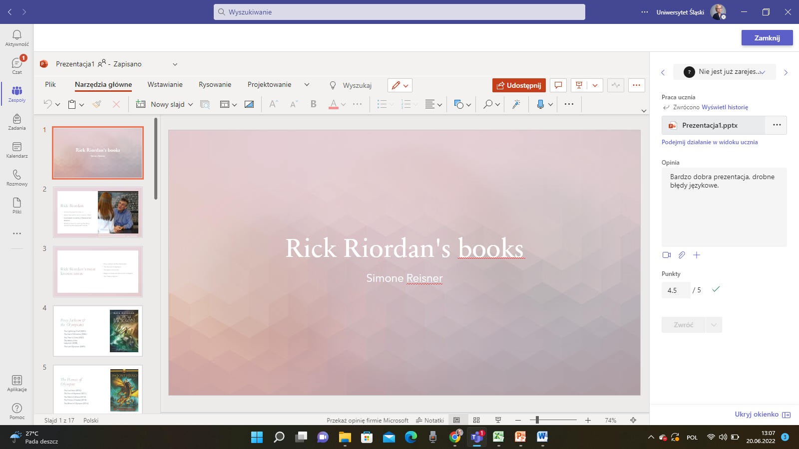The image size is (799, 449).
Task: Click the font color A icon
Action: pyautogui.click(x=333, y=104)
